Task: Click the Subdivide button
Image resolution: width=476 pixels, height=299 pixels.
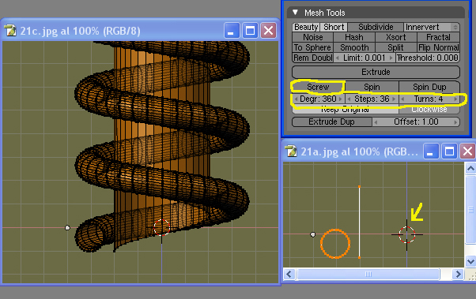Action: tap(376, 28)
